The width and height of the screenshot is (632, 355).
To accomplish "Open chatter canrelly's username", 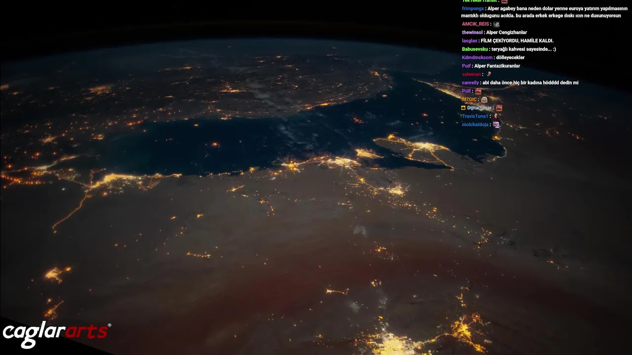I will click(471, 83).
